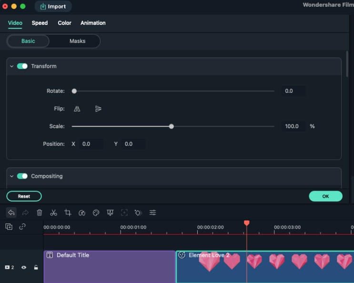The width and height of the screenshot is (354, 283).
Task: Select the Element Love 2 clip
Action: coord(265,267)
